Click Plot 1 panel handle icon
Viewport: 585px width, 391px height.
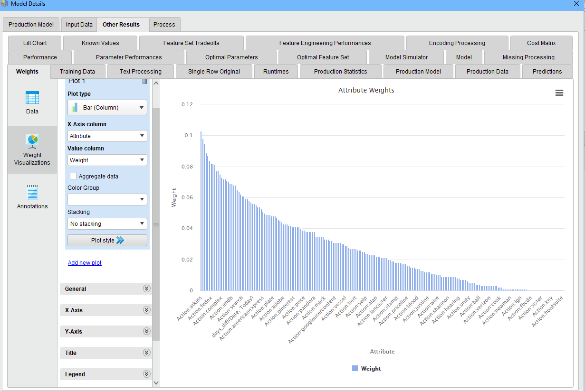[145, 82]
